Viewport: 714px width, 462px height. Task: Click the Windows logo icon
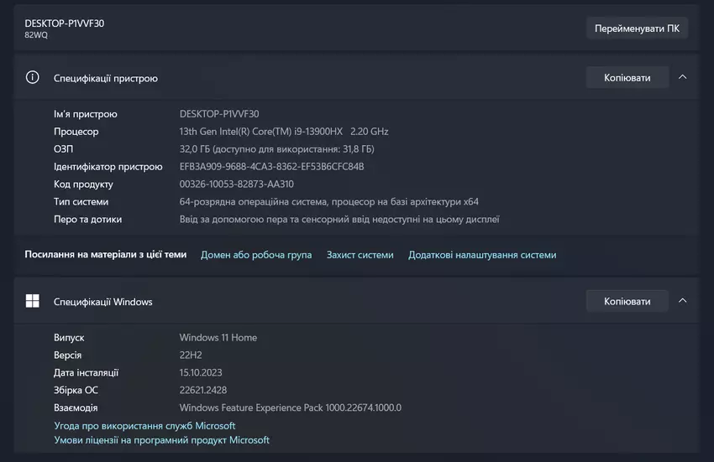33,301
